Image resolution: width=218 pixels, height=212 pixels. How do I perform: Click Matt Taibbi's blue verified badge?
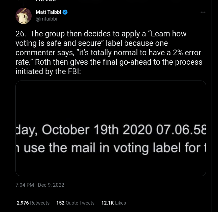tap(65, 12)
